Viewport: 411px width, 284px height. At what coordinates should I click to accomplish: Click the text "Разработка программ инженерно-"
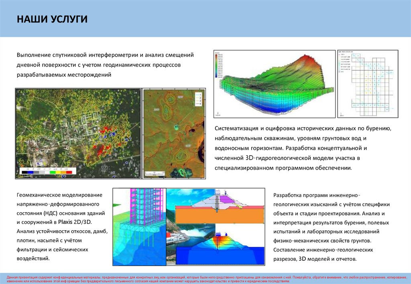pyautogui.click(x=317, y=195)
